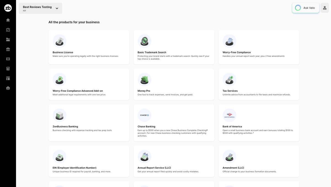This screenshot has width=331, height=187.
Task: Open the user profile account menu
Action: pyautogui.click(x=325, y=8)
